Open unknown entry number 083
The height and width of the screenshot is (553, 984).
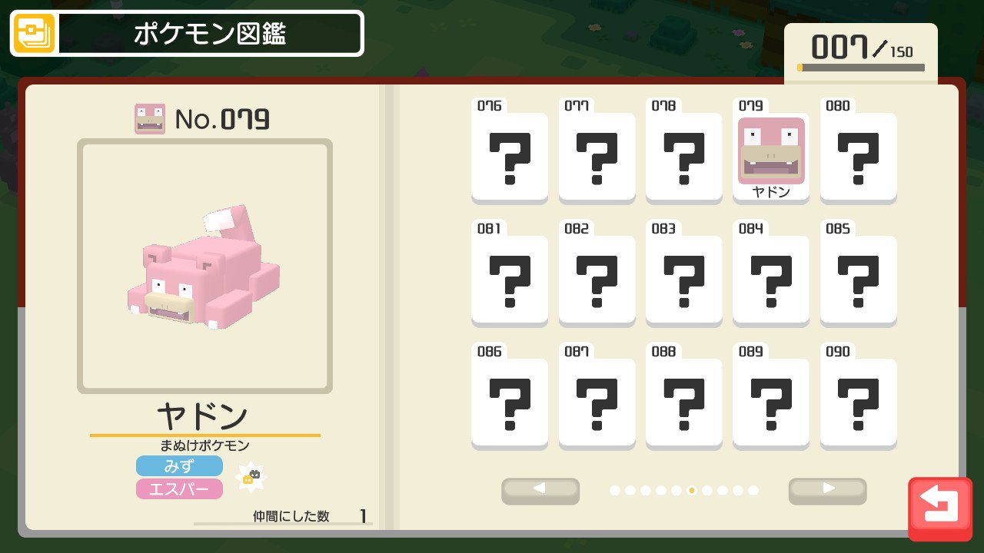coord(684,273)
